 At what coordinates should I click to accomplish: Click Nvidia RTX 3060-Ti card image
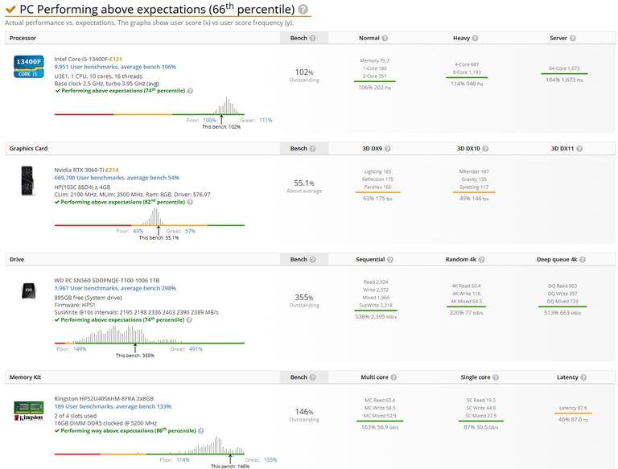click(27, 181)
